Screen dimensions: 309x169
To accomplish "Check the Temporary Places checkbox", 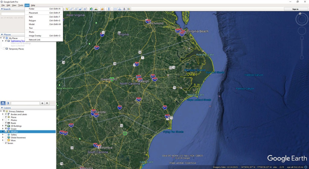I will coord(4,49).
